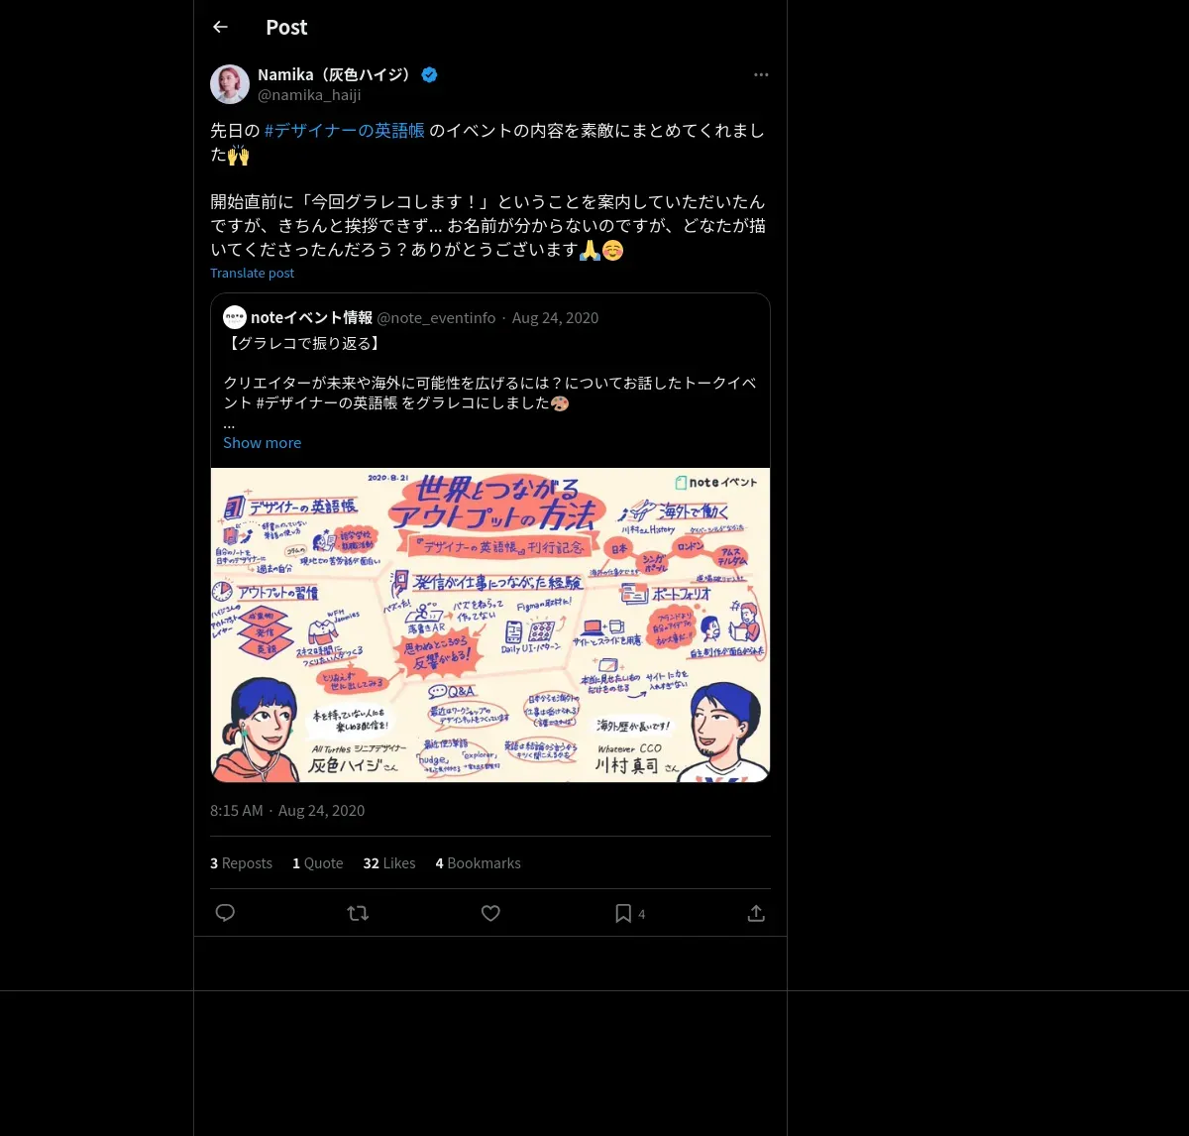
Task: View the graphic recording image
Action: 490,625
